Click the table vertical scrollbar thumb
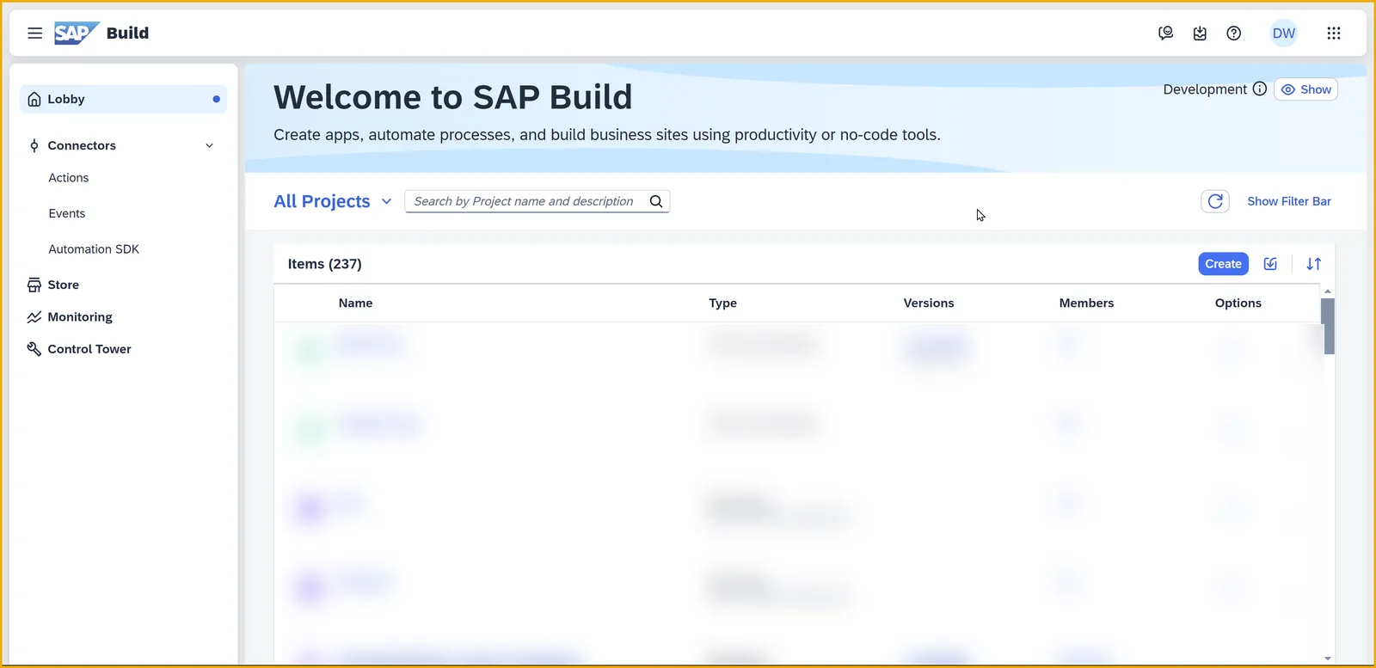 click(1328, 327)
